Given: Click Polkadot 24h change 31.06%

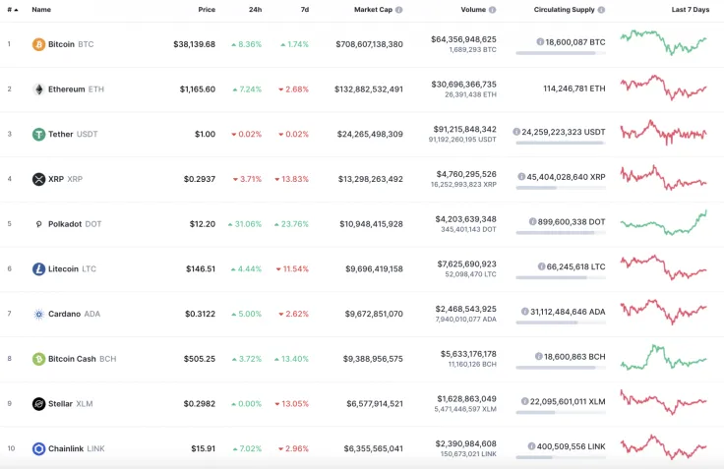Looking at the screenshot, I should [245, 224].
